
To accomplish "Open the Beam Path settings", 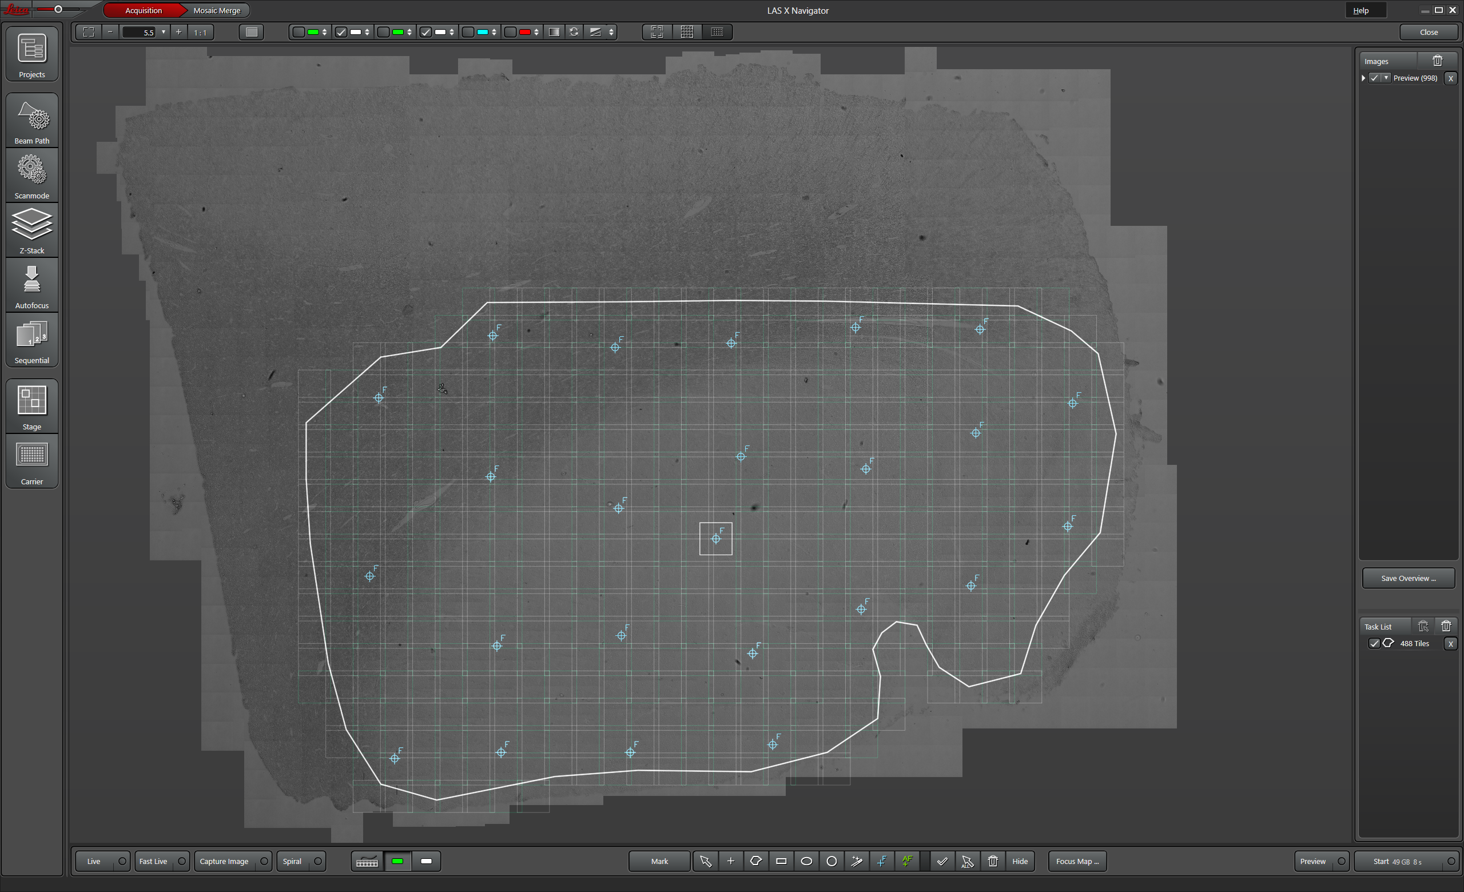I will click(x=32, y=121).
